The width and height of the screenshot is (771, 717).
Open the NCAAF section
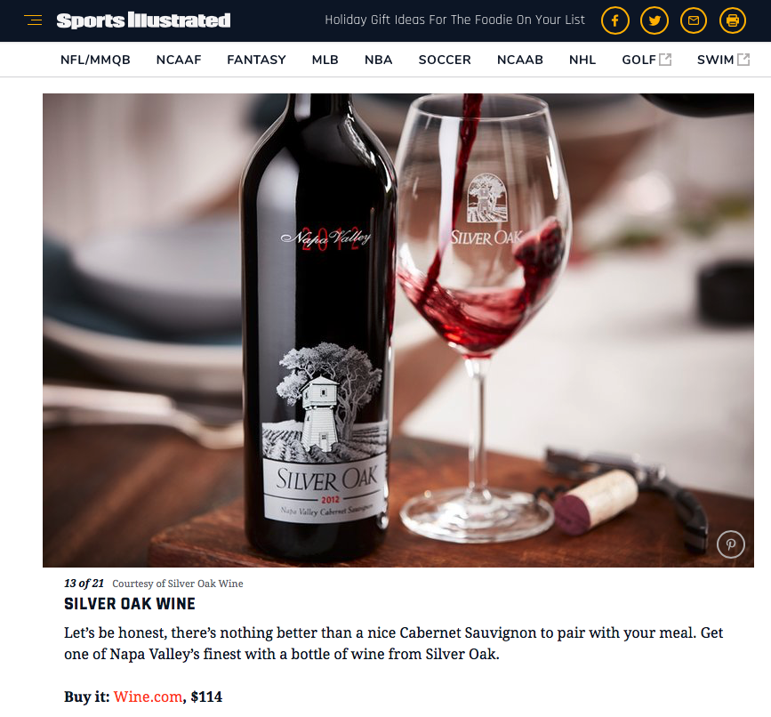point(179,60)
